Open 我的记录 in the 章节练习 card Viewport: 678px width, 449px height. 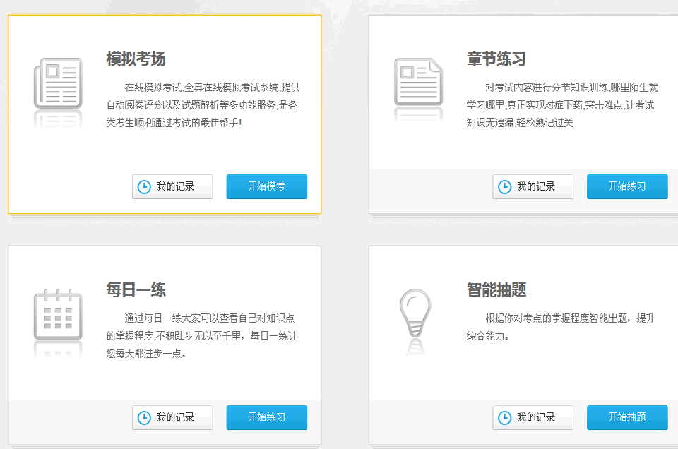coord(533,186)
